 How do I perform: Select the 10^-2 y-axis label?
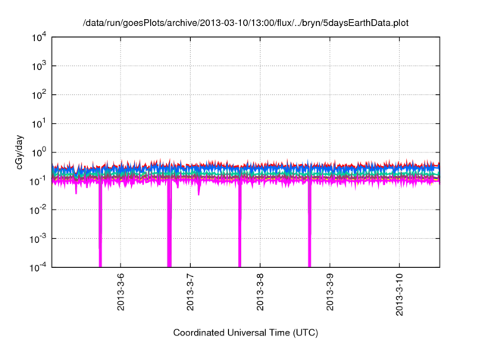38,210
